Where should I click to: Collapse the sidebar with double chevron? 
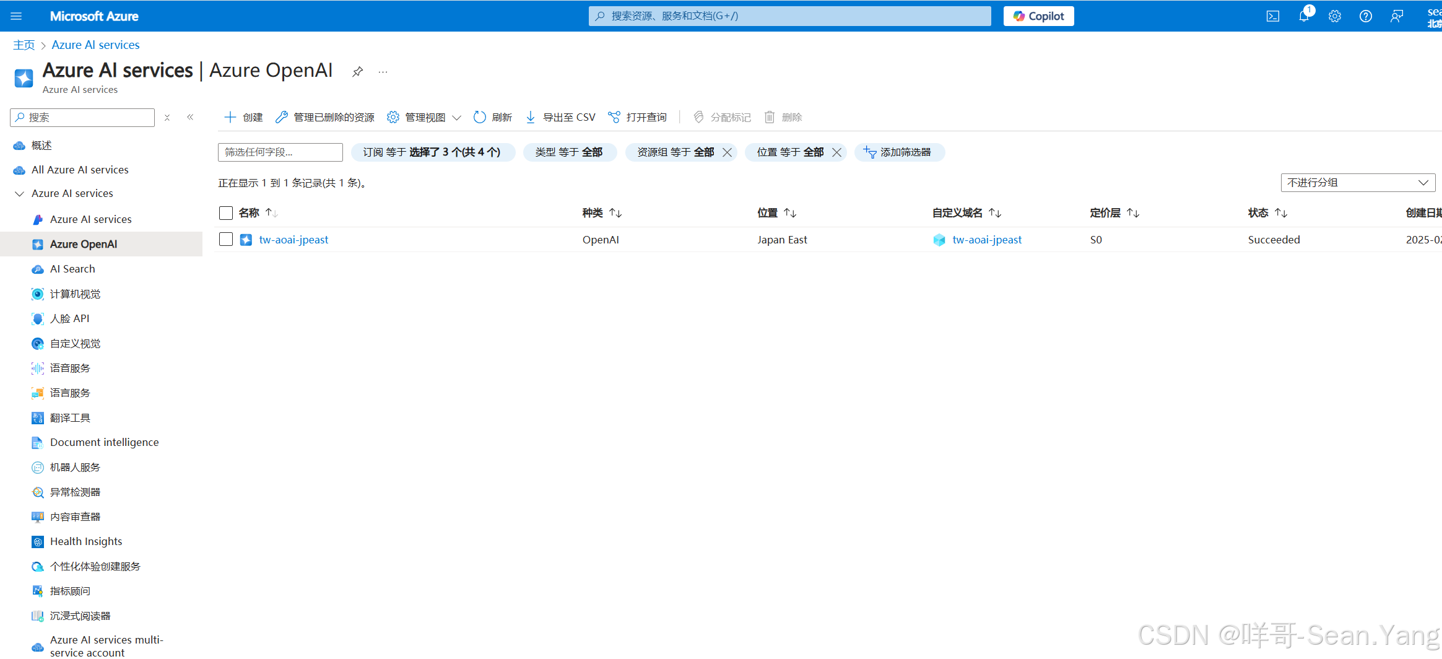pyautogui.click(x=190, y=117)
